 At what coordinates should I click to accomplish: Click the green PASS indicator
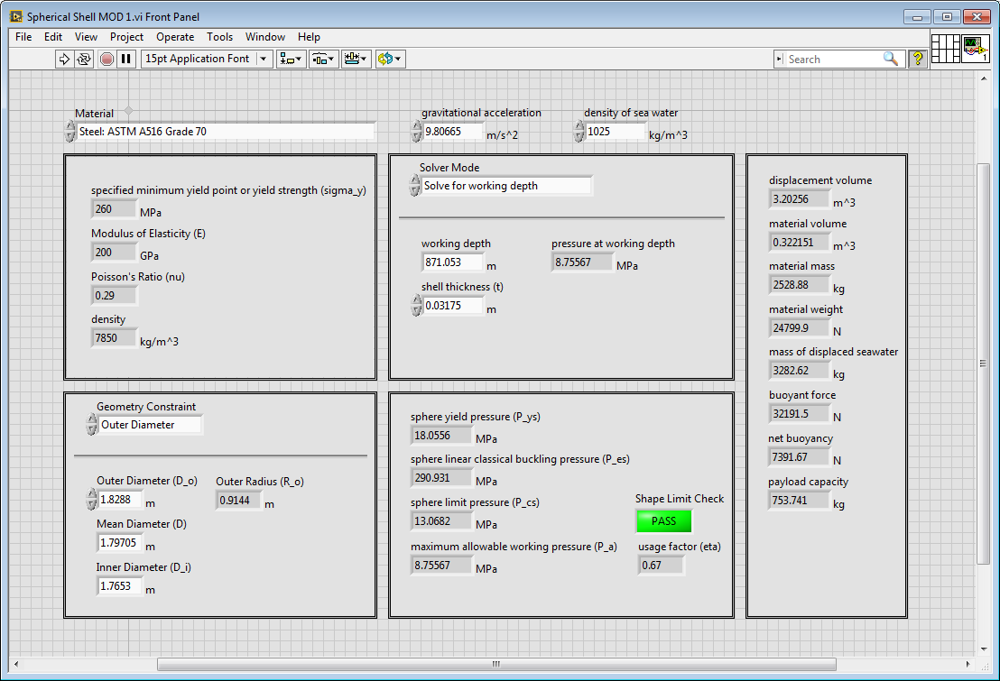[663, 520]
